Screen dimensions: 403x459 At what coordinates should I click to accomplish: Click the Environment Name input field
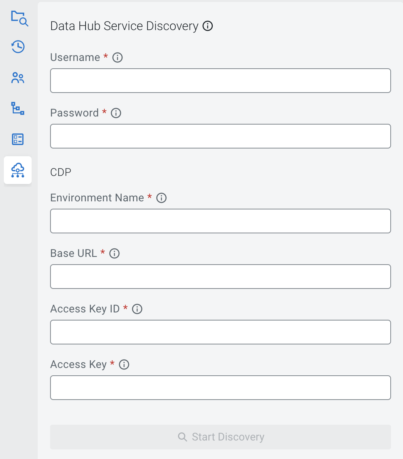pyautogui.click(x=220, y=221)
